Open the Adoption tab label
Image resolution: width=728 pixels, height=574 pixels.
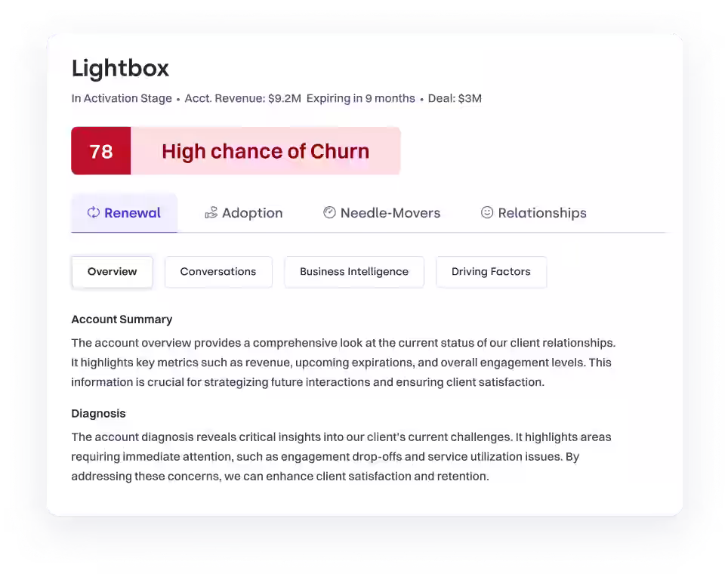(252, 213)
